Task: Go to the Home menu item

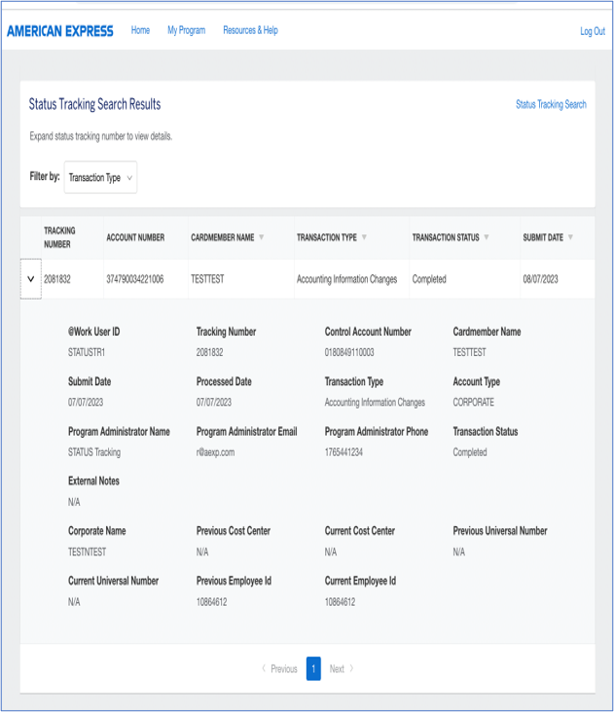Action: click(140, 31)
